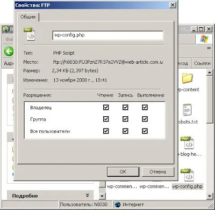Click the left pane scrollbar down arrow

click(x=102, y=196)
